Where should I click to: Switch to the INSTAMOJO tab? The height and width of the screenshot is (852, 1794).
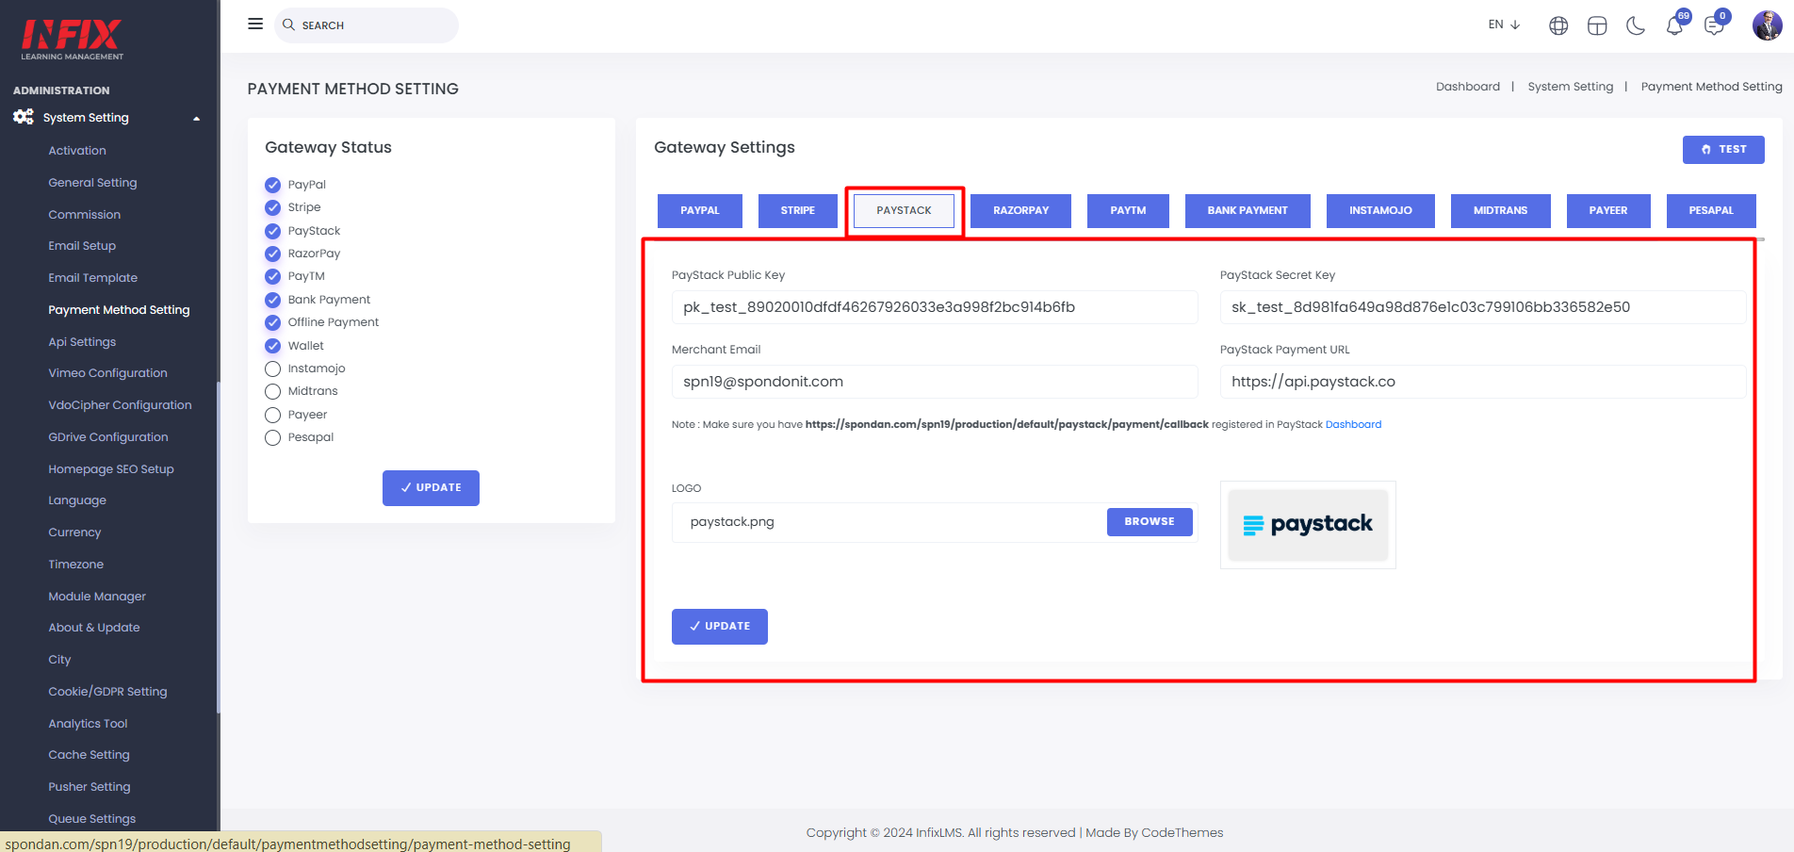1380,210
